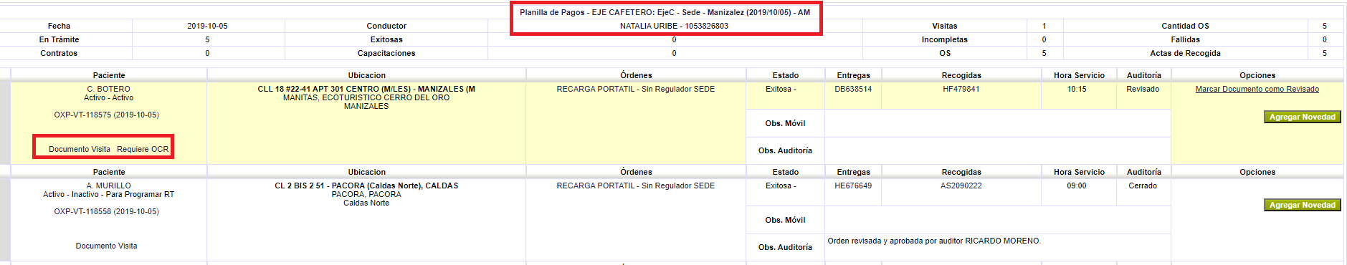The height and width of the screenshot is (265, 1347).
Task: Click date value 2019-10-05 in header
Action: click(x=207, y=26)
